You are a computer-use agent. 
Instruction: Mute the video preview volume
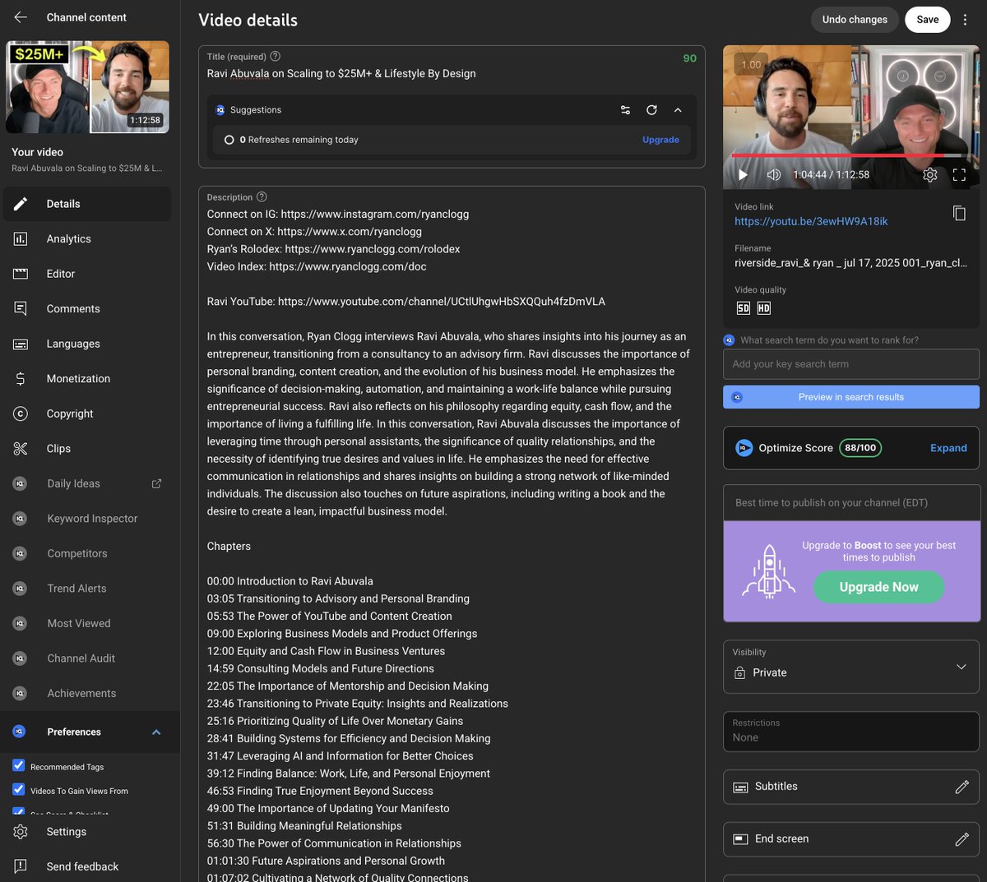click(x=773, y=174)
